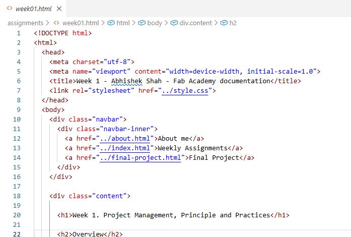Image resolution: width=351 pixels, height=237 pixels.
Task: Click the symbol icon beside the div.content breadcrumb
Action: click(x=174, y=23)
